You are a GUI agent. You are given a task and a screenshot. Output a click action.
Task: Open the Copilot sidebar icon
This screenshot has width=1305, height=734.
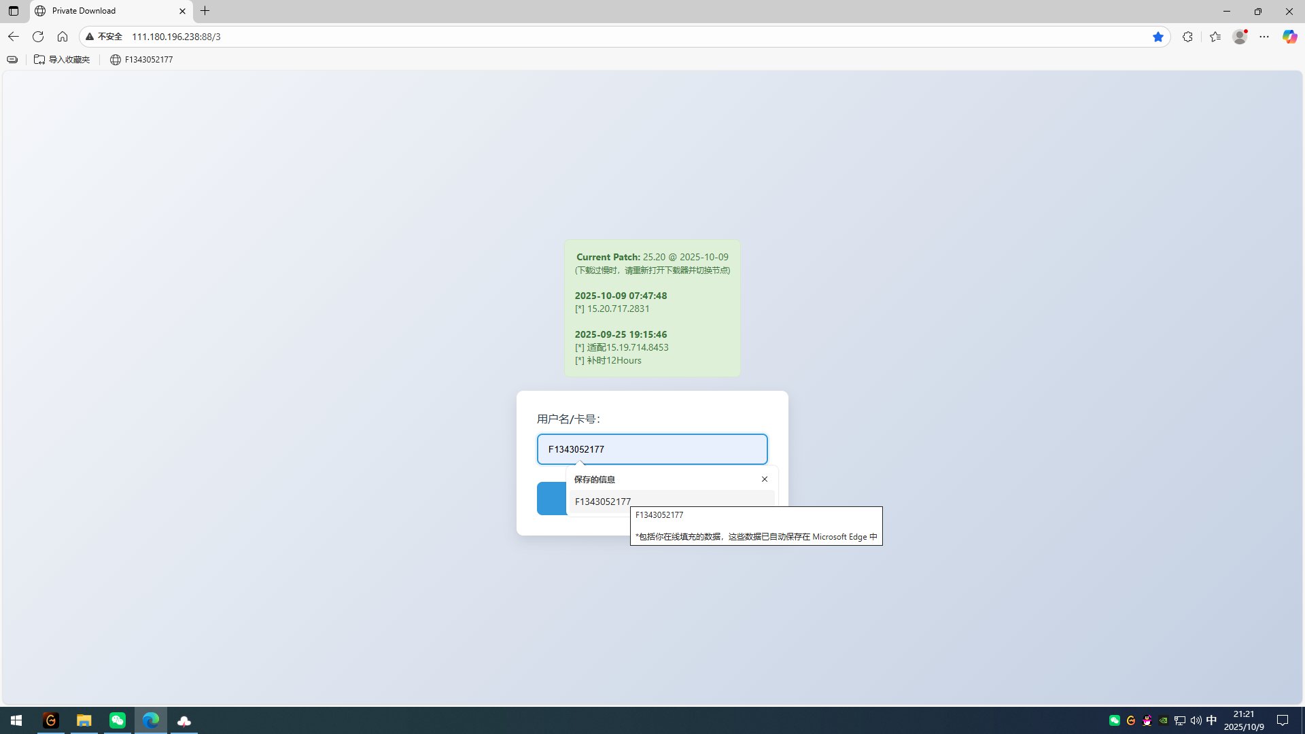click(1289, 37)
